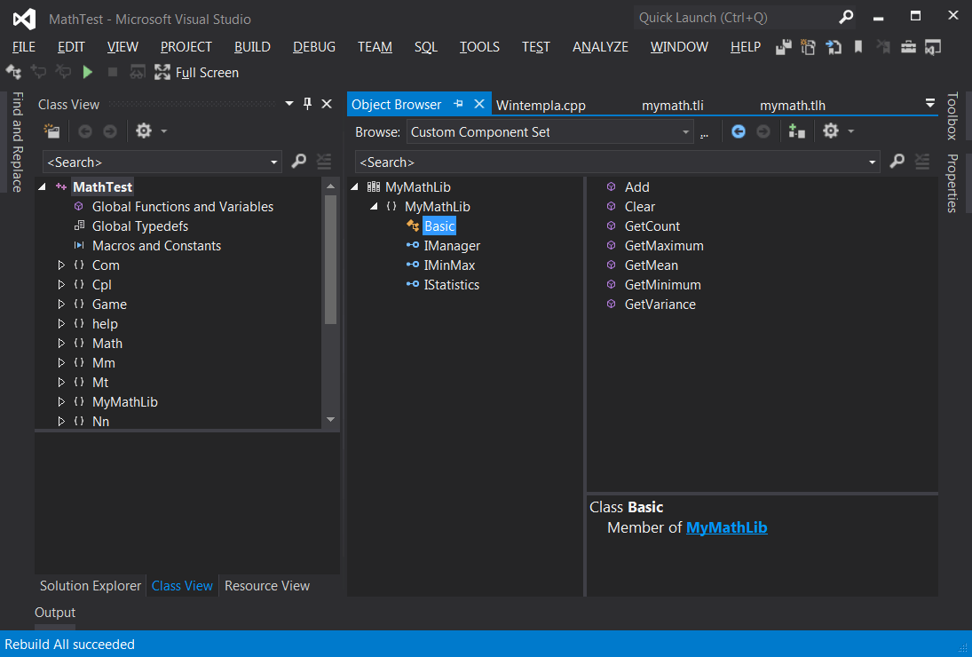The height and width of the screenshot is (657, 972).
Task: Click the Class View scrollbar down arrow
Action: (330, 420)
